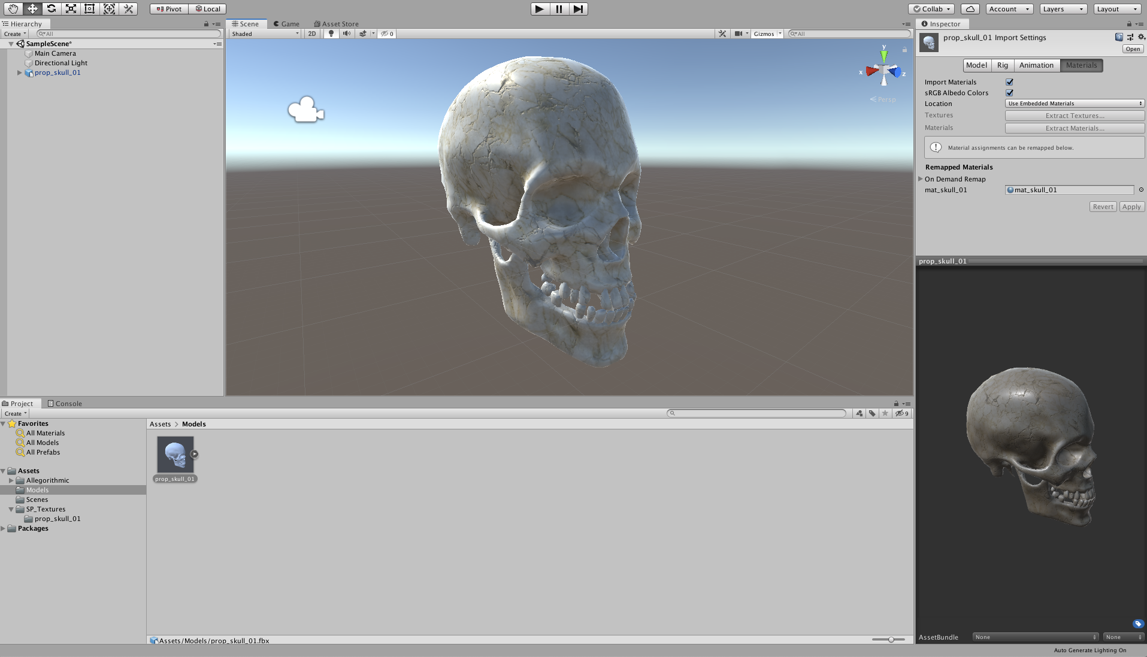Screen dimensions: 1147x657
Task: Select the Scale tool
Action: tap(71, 9)
